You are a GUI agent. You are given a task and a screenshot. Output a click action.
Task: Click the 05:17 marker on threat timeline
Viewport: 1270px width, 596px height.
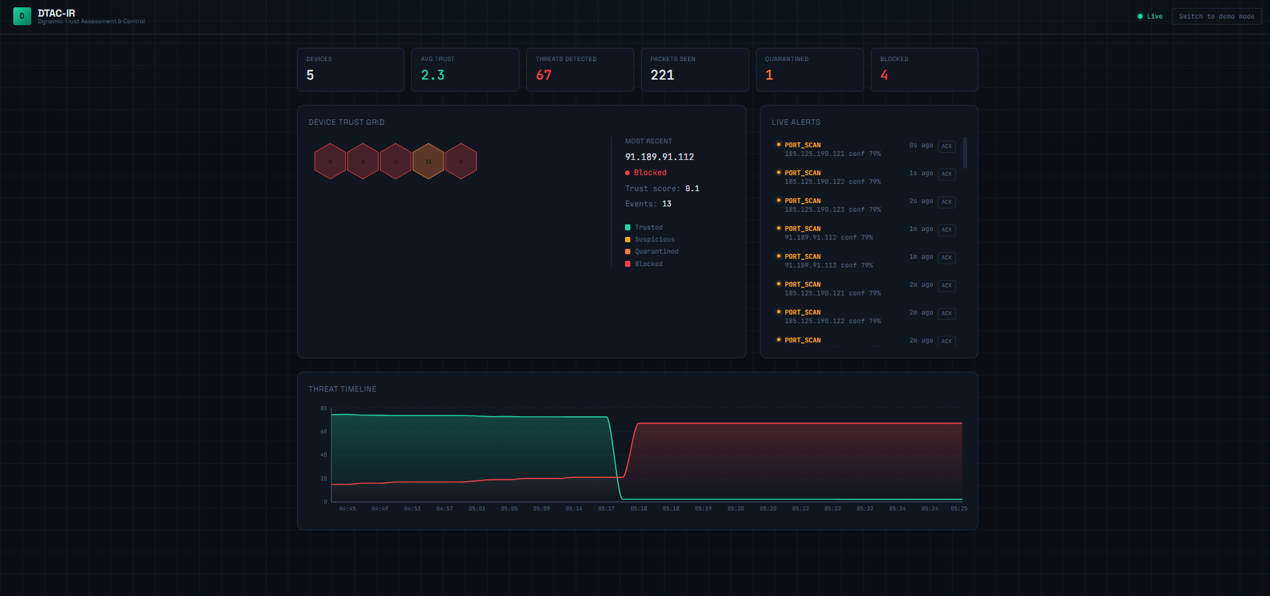pos(606,508)
